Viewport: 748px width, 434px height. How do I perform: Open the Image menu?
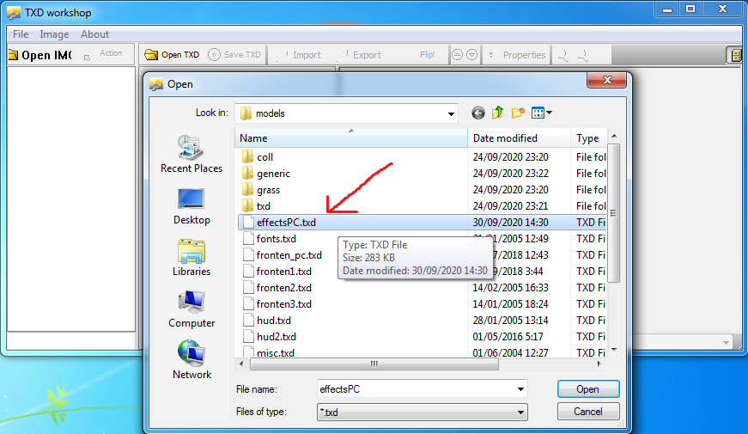click(x=54, y=34)
